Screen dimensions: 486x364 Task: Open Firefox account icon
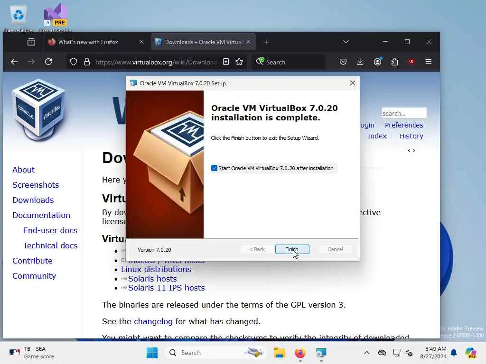(377, 62)
